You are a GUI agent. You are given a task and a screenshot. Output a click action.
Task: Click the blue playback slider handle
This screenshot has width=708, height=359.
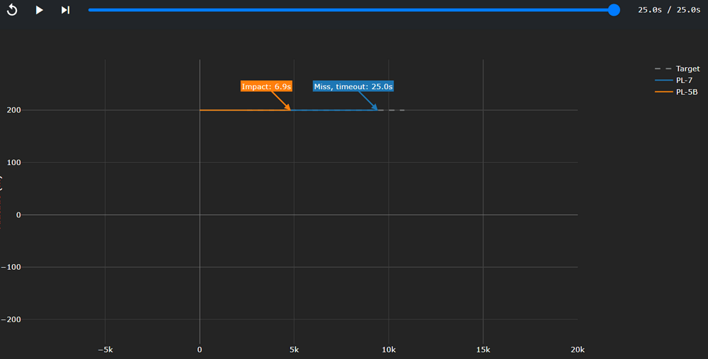(x=614, y=10)
